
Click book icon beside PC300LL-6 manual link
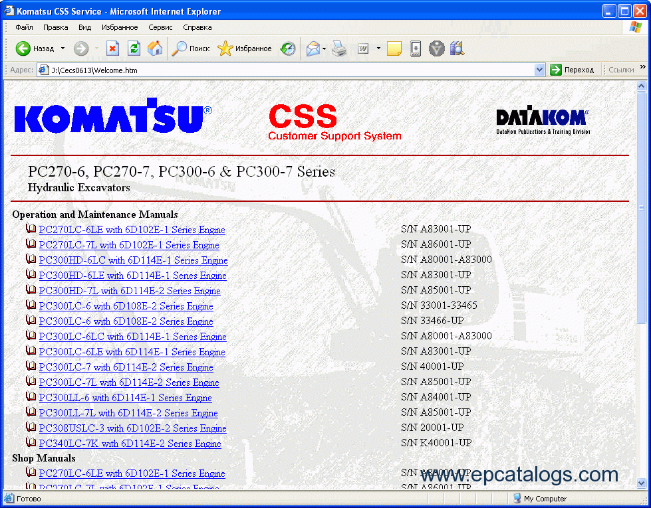pyautogui.click(x=31, y=396)
